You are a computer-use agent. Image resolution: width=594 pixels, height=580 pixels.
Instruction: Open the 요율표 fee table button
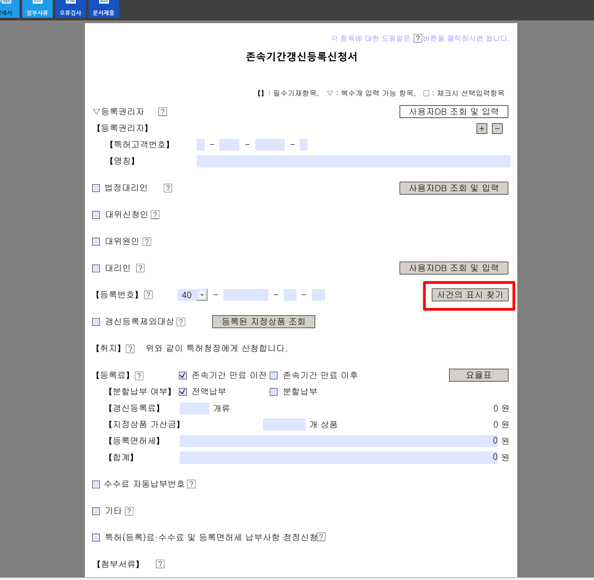(479, 375)
